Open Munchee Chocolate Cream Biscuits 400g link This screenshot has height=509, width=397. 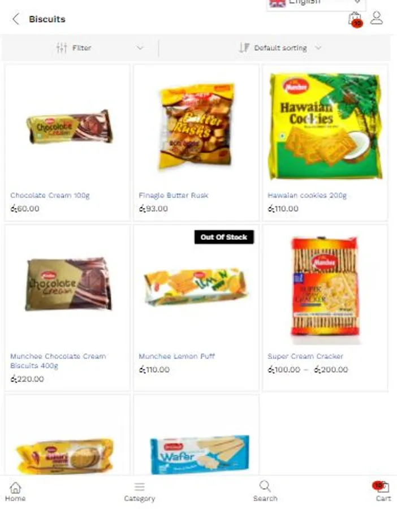pyautogui.click(x=58, y=361)
